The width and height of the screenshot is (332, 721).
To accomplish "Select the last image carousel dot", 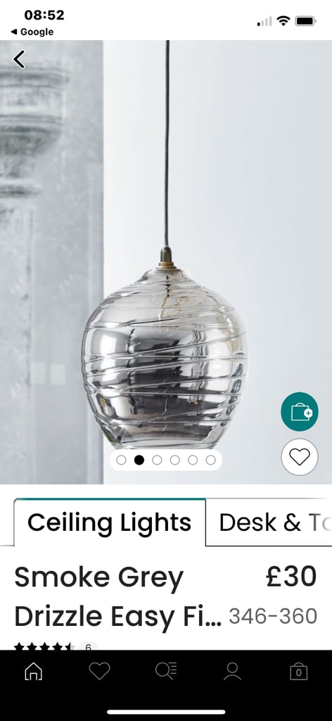I will tap(211, 460).
